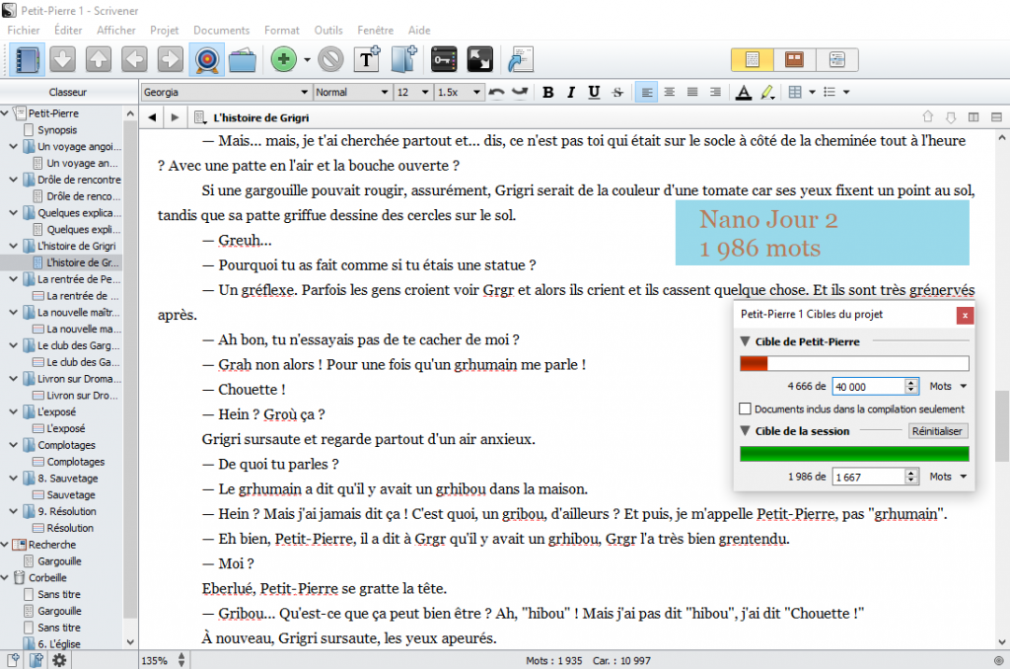Toggle strikethrough formatting
Viewport: 1010px width, 669px height.
[617, 92]
